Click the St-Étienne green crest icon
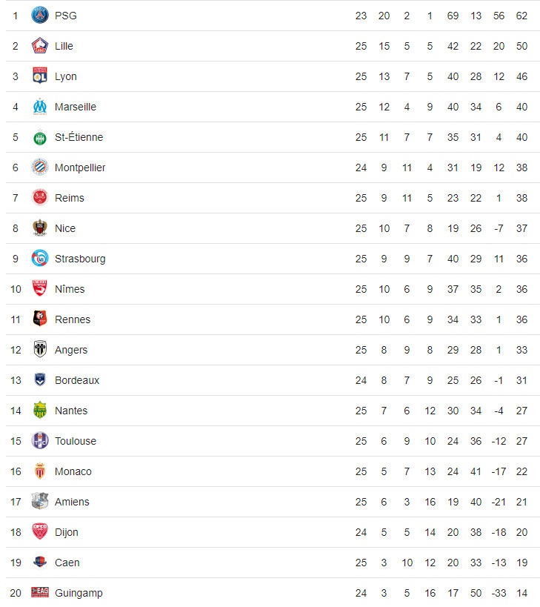 pyautogui.click(x=40, y=137)
